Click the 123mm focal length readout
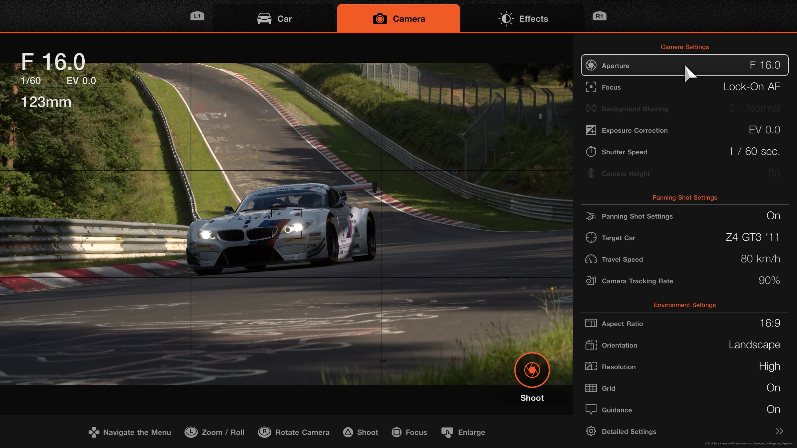This screenshot has height=448, width=797. click(x=46, y=102)
